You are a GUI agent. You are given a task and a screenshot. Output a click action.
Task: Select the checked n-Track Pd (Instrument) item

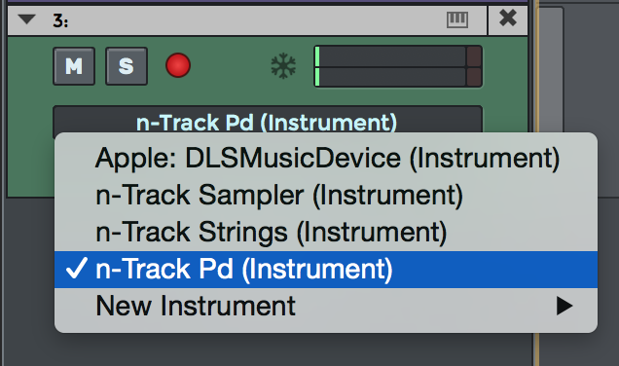(326, 270)
